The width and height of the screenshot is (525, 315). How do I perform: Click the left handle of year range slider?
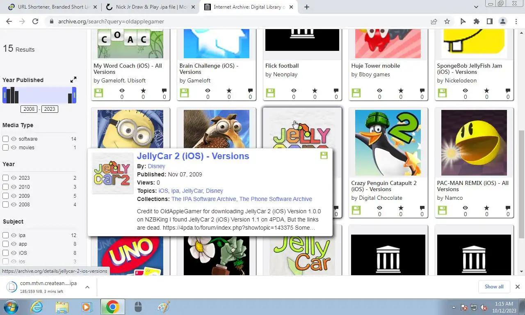[5, 95]
